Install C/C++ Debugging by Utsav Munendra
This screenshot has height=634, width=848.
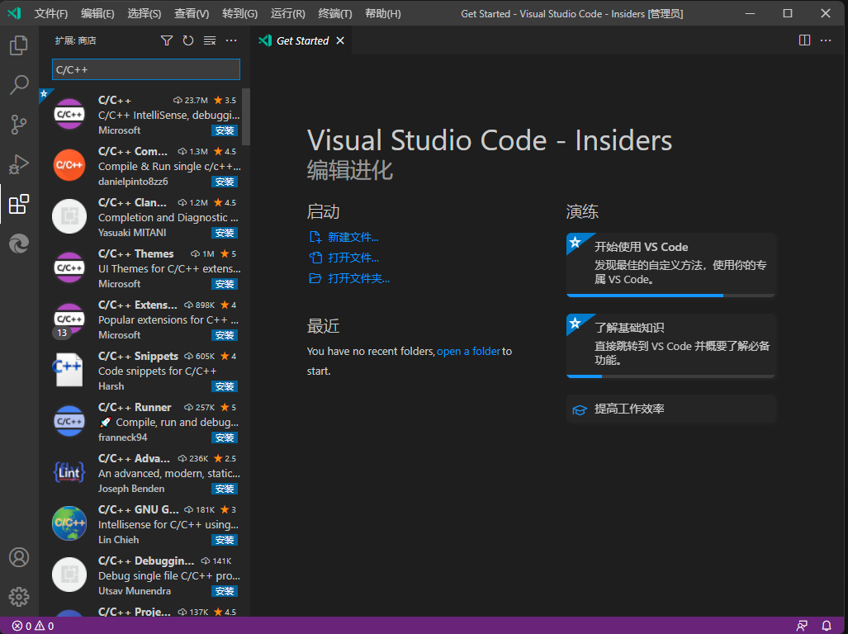click(225, 591)
